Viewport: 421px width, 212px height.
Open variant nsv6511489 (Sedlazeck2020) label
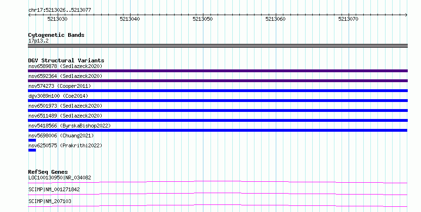point(65,116)
